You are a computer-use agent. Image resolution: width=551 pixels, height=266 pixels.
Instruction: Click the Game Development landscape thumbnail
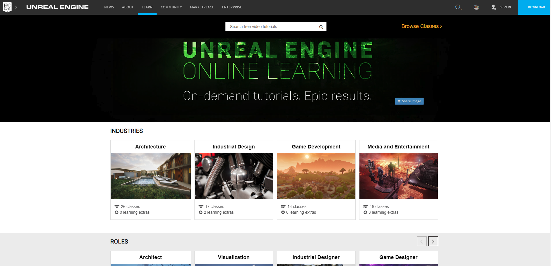pyautogui.click(x=316, y=176)
